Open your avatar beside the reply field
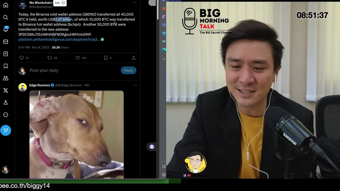This screenshot has height=191, width=340. click(23, 71)
